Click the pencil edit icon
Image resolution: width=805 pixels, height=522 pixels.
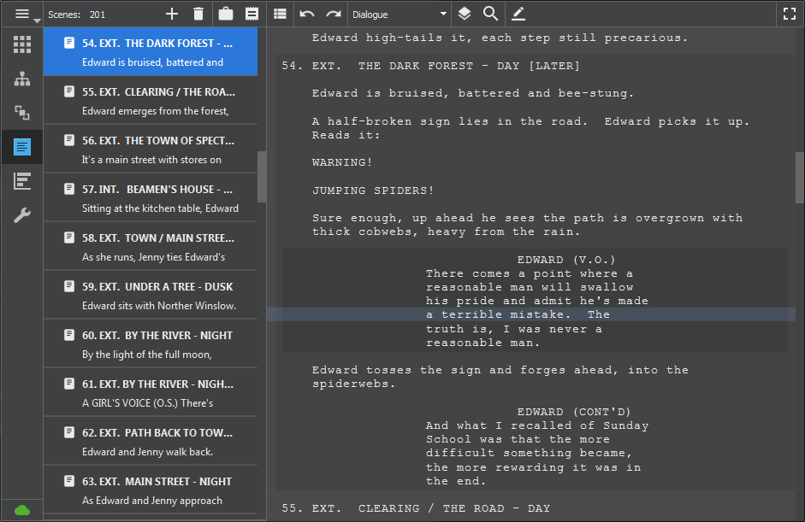pos(518,14)
